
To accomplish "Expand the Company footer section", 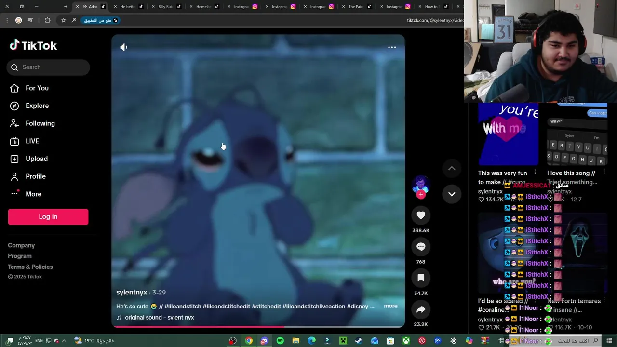I will click(x=21, y=246).
